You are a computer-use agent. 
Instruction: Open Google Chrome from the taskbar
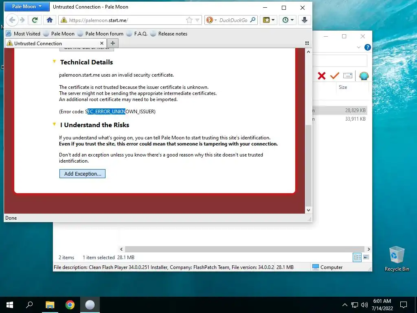click(70, 305)
